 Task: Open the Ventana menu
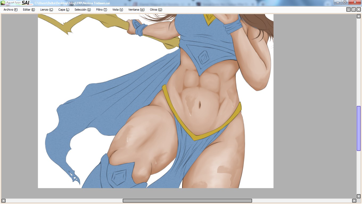136,10
